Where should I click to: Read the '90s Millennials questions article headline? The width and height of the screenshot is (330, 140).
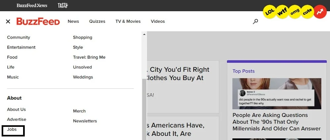point(276,122)
